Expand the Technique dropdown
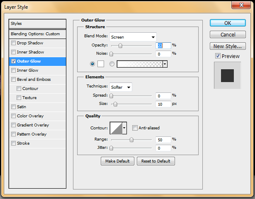This screenshot has height=199, width=255. pyautogui.click(x=121, y=87)
